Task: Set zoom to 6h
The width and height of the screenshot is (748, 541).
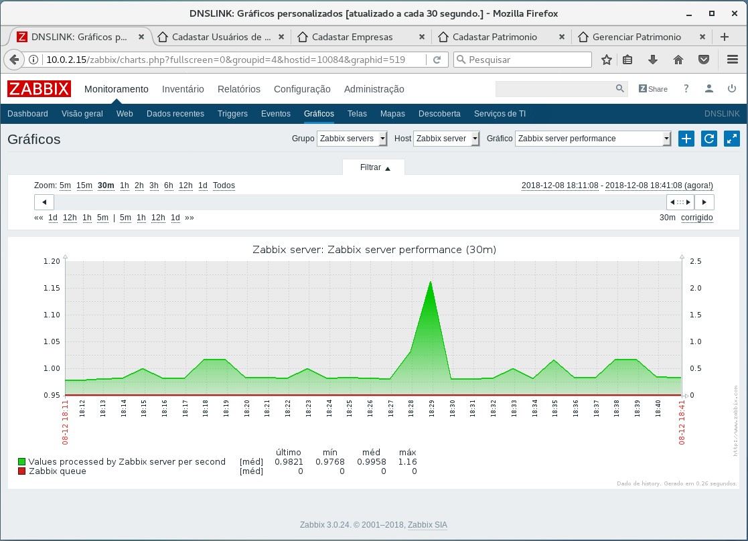Action: pos(169,185)
